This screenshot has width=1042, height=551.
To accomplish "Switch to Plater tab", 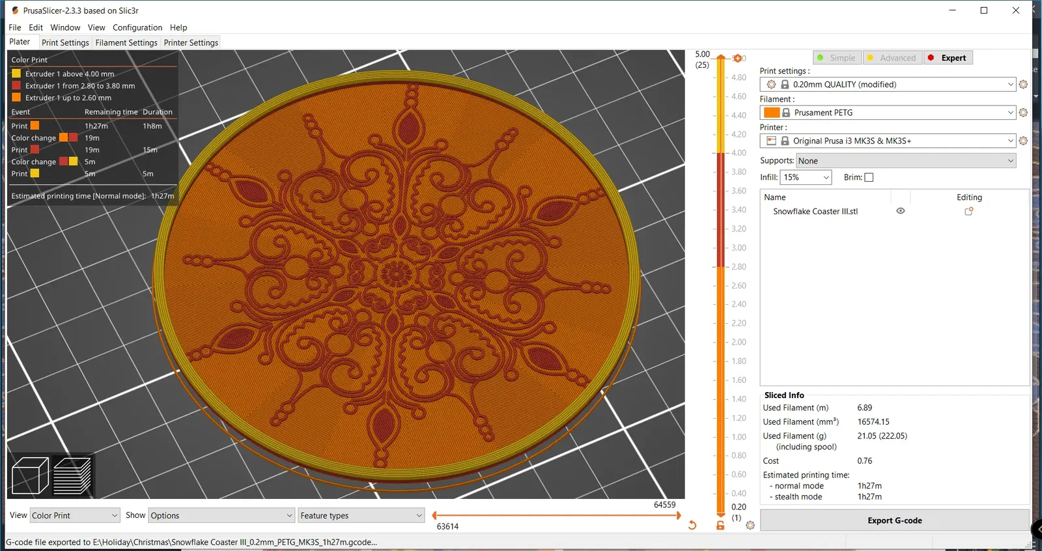I will coord(20,42).
